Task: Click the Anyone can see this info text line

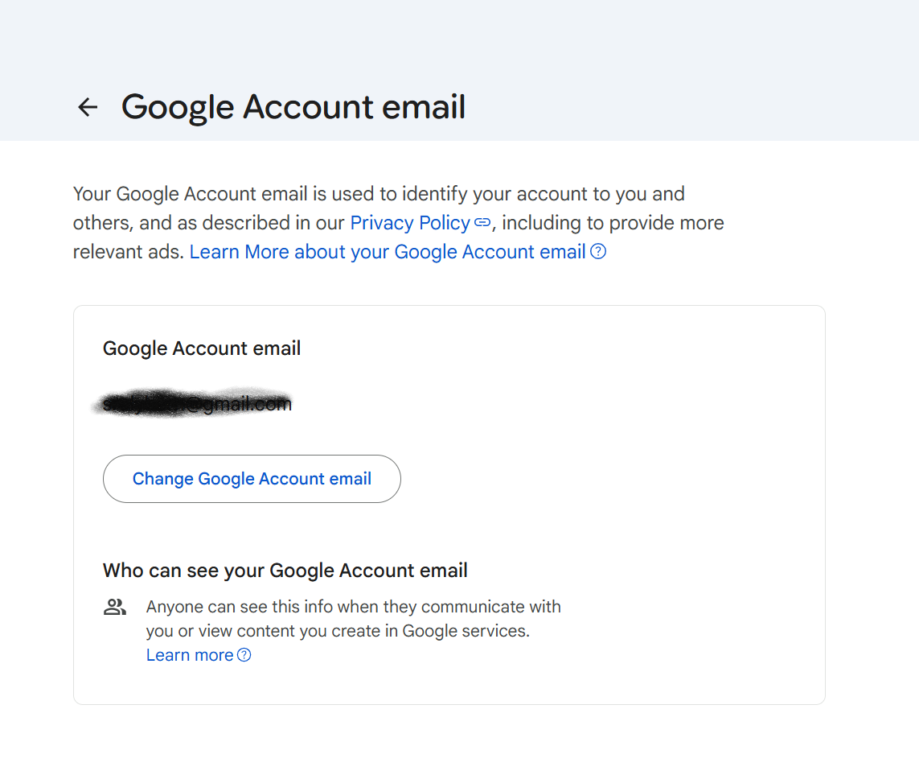Action: tap(354, 607)
